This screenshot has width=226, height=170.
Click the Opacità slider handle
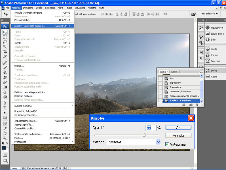144,135
